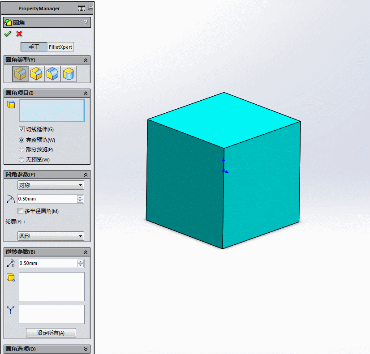
Task: Collapse the 圆角项目(I) section
Action: tap(86, 93)
